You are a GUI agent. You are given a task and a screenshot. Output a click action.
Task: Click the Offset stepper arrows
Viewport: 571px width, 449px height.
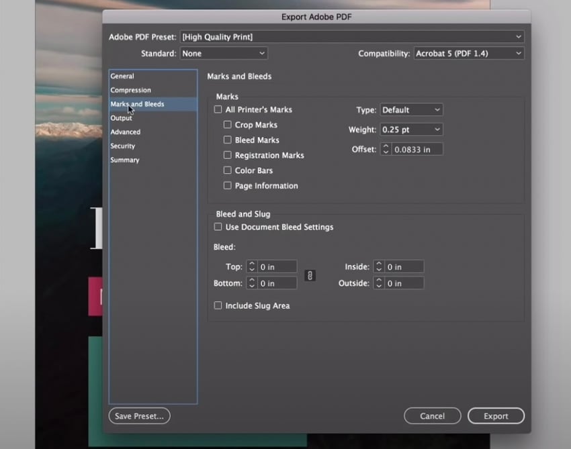[x=386, y=149]
